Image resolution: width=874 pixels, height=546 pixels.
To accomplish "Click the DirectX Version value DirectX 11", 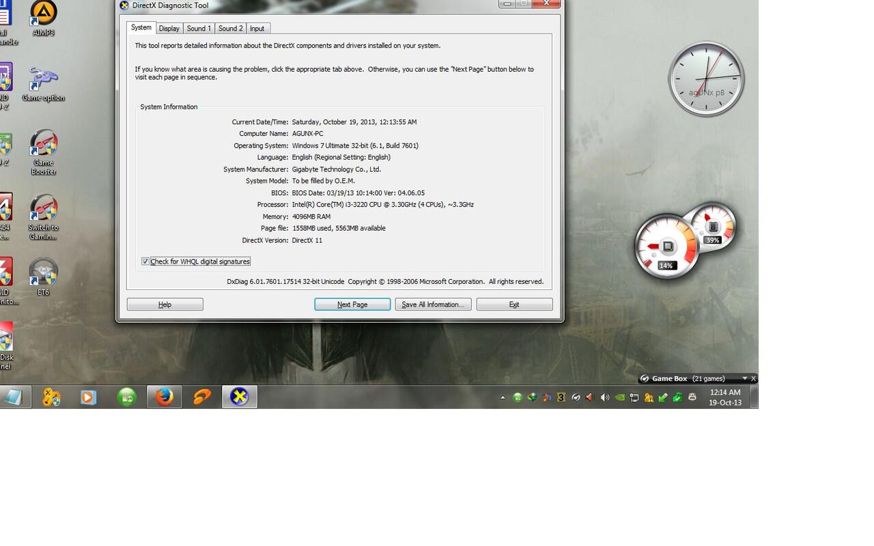I will pyautogui.click(x=307, y=240).
